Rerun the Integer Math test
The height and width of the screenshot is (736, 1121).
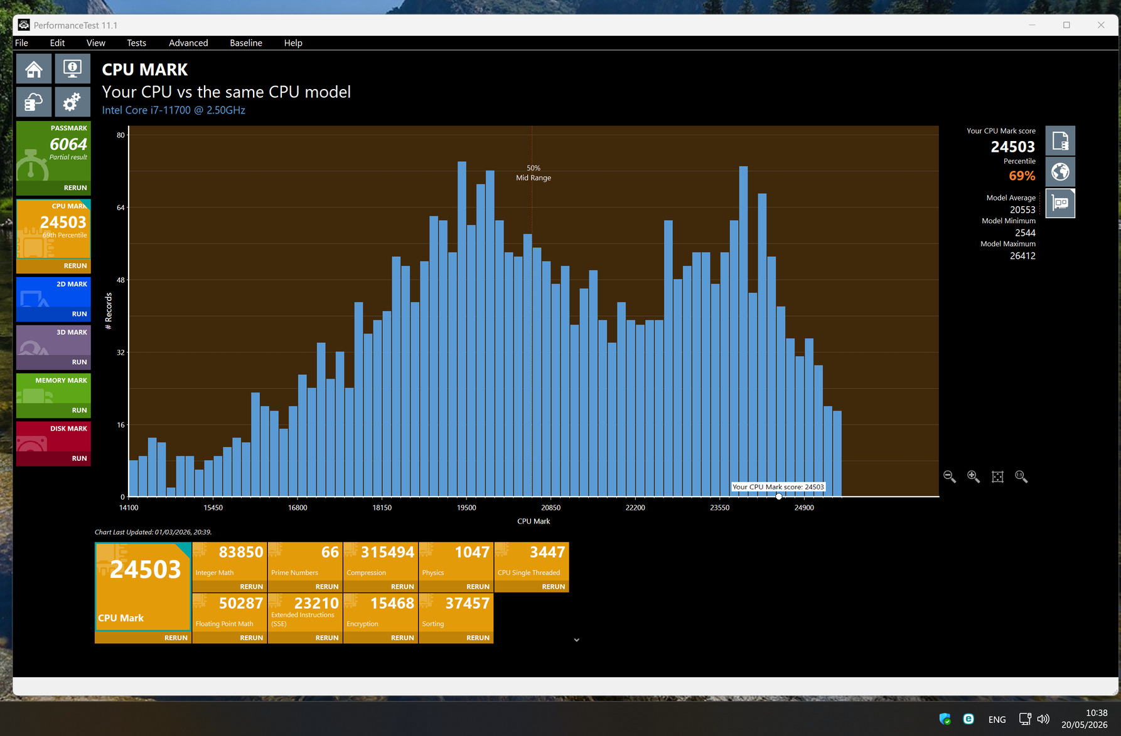click(251, 587)
